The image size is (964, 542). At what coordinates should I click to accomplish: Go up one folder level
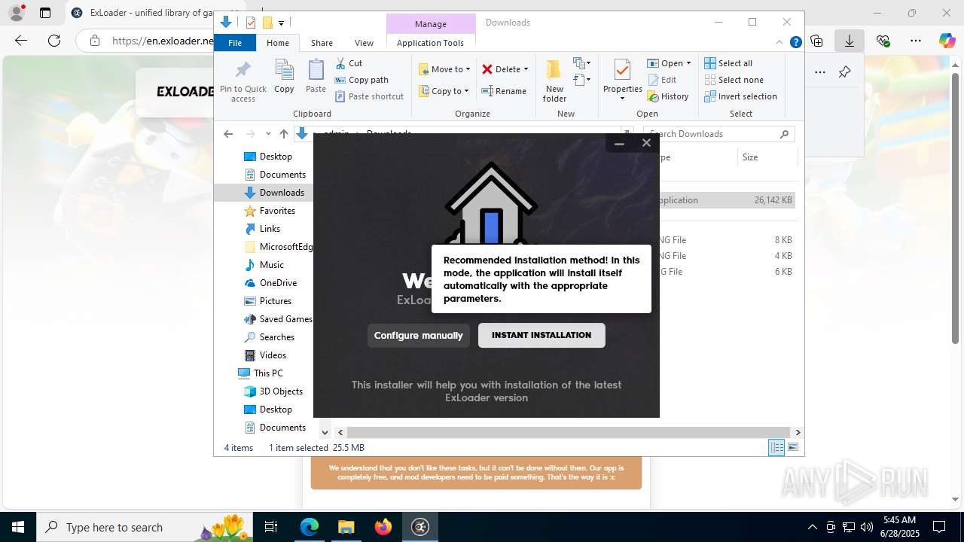283,134
